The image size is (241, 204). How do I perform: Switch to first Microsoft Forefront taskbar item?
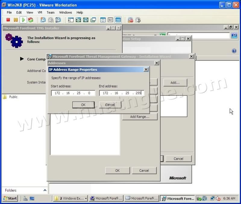pyautogui.click(x=106, y=199)
